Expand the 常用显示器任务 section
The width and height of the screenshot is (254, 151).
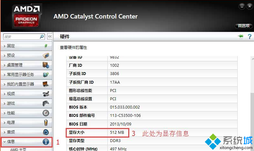click(x=22, y=75)
